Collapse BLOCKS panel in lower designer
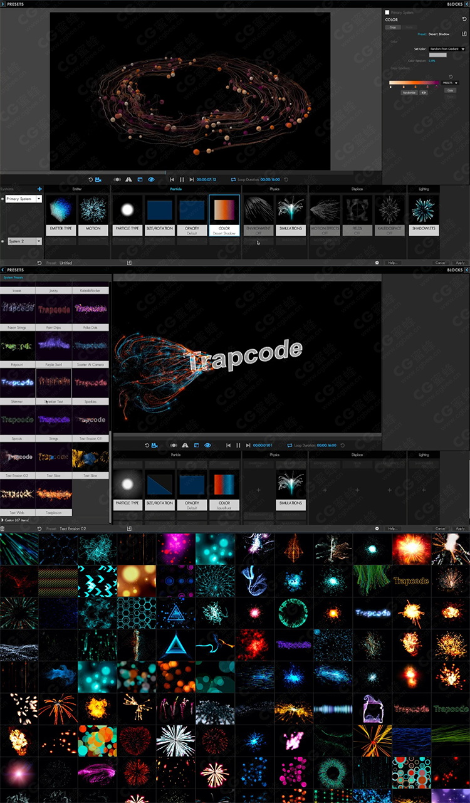The image size is (470, 803). [x=467, y=270]
